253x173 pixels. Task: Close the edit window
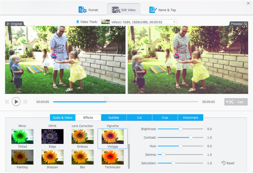[248, 3]
